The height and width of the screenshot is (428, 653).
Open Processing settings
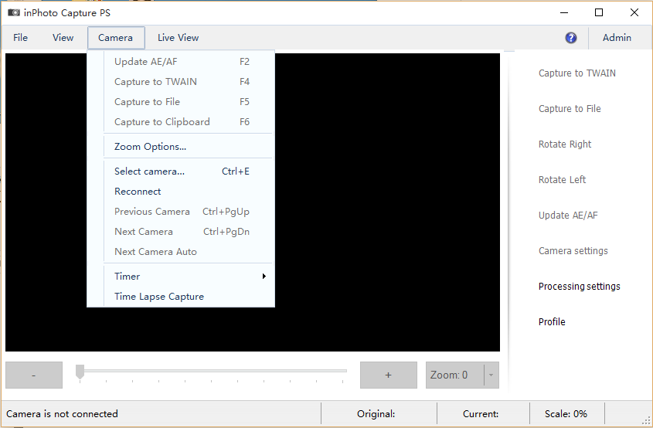tap(580, 287)
